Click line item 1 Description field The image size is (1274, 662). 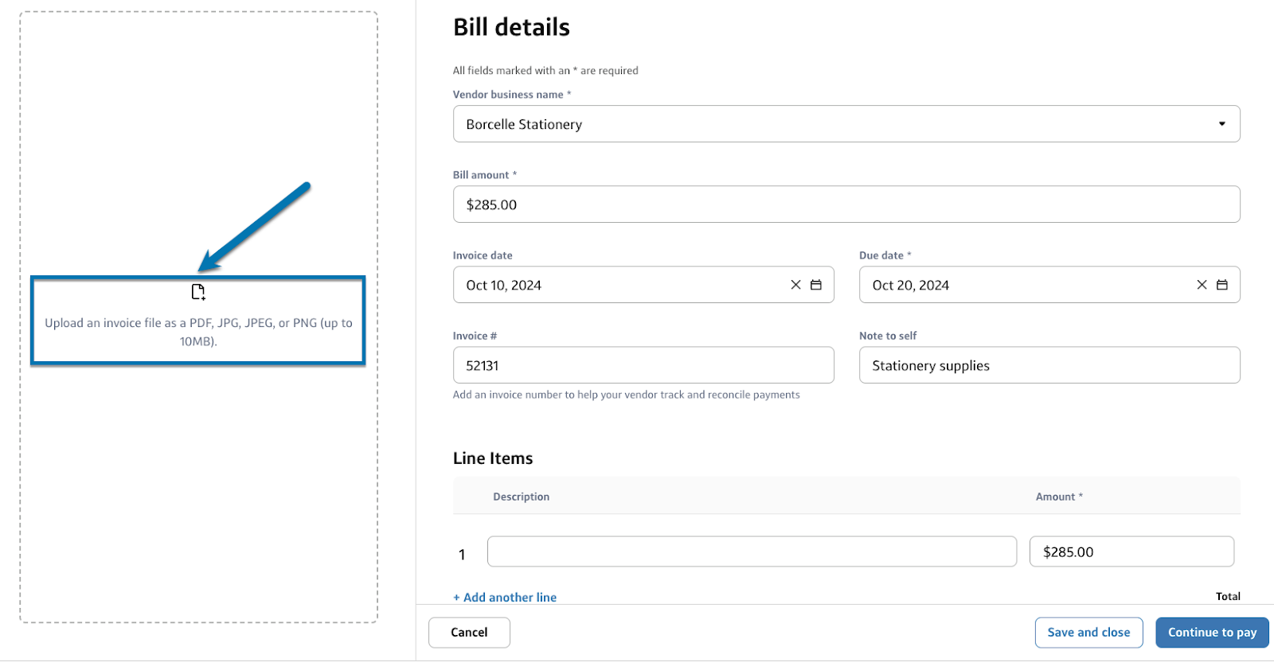point(751,551)
